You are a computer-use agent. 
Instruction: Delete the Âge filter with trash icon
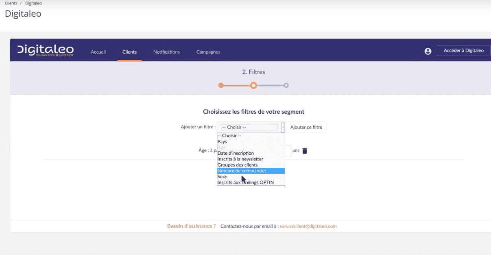(305, 151)
